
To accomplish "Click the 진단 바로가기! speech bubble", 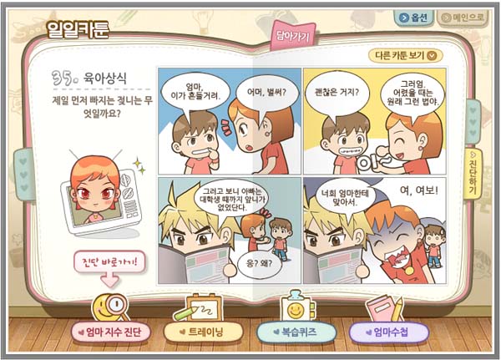I will (x=110, y=262).
